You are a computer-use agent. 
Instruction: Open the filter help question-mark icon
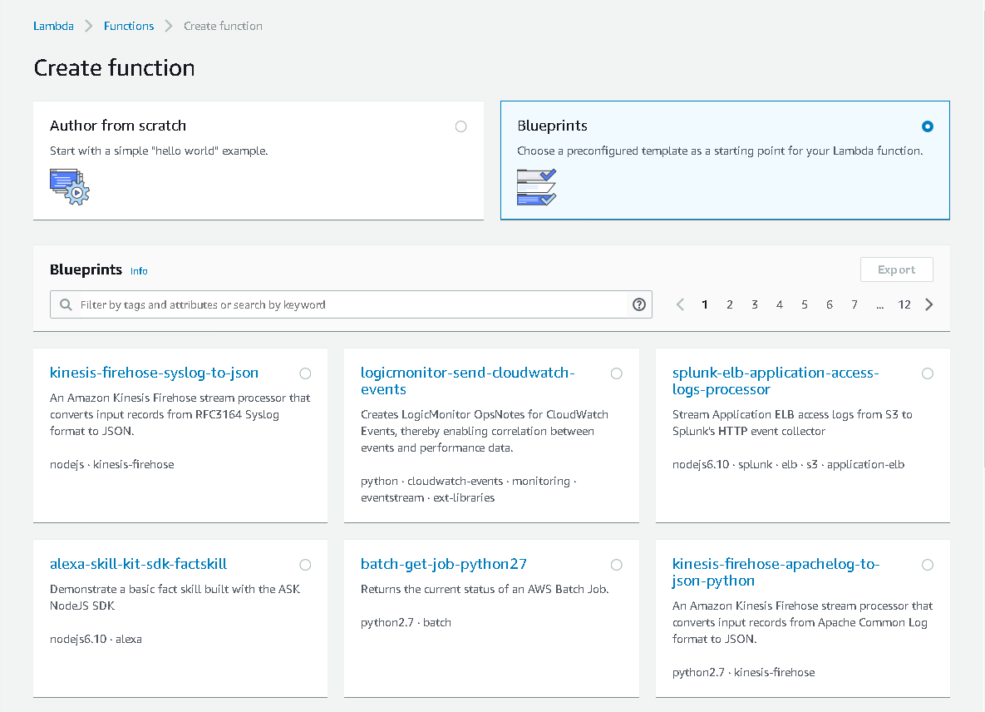(639, 304)
